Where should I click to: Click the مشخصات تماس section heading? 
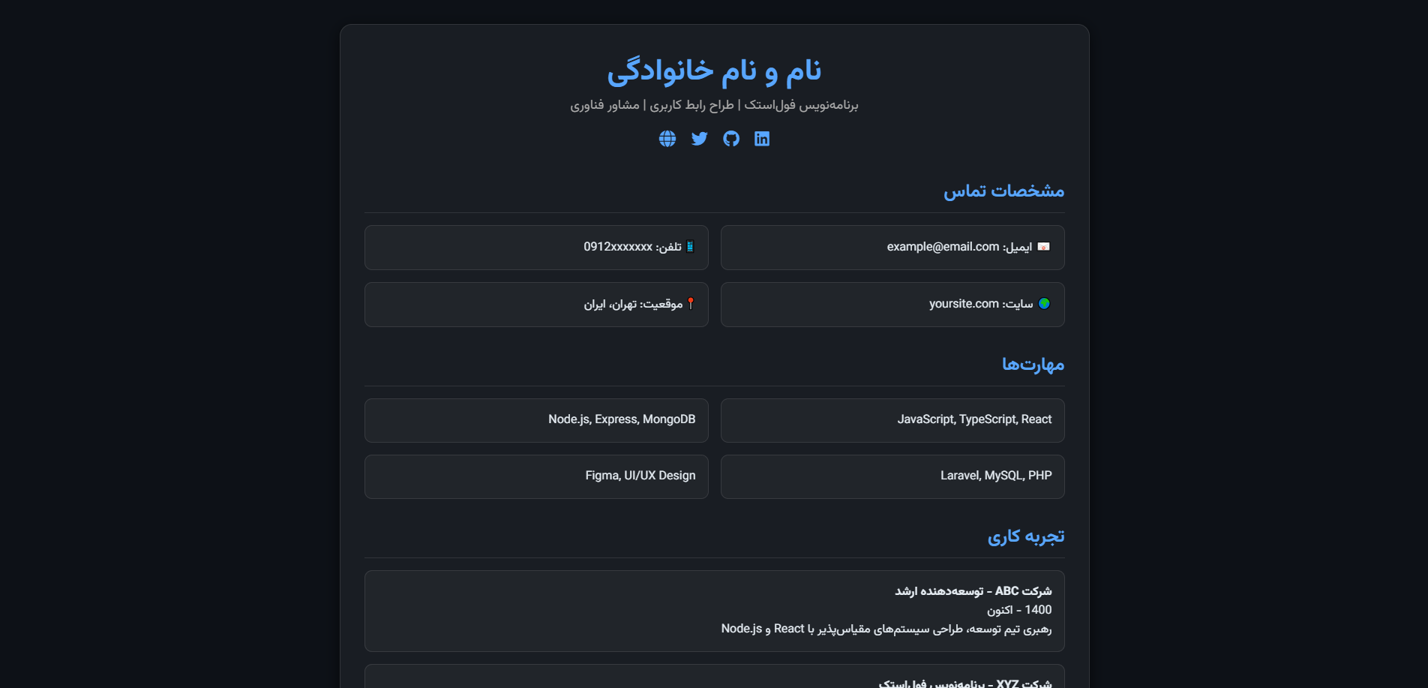coord(1003,191)
